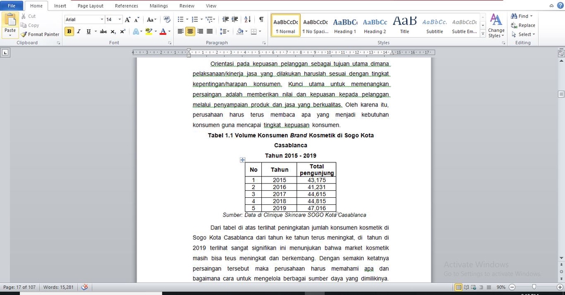Switch to the Page Layout tab

91,6
